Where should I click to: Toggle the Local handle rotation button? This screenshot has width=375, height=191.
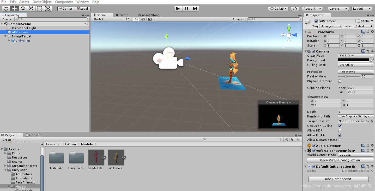click(x=82, y=9)
